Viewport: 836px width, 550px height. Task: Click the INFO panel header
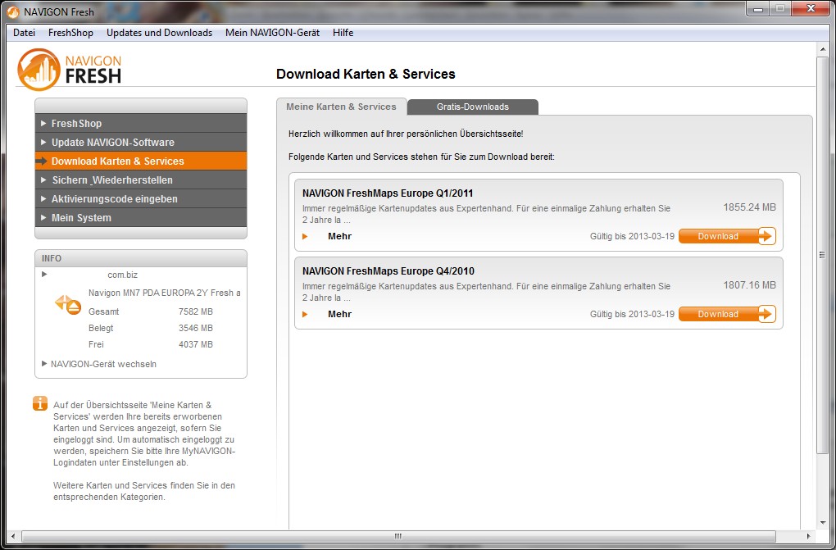point(141,258)
